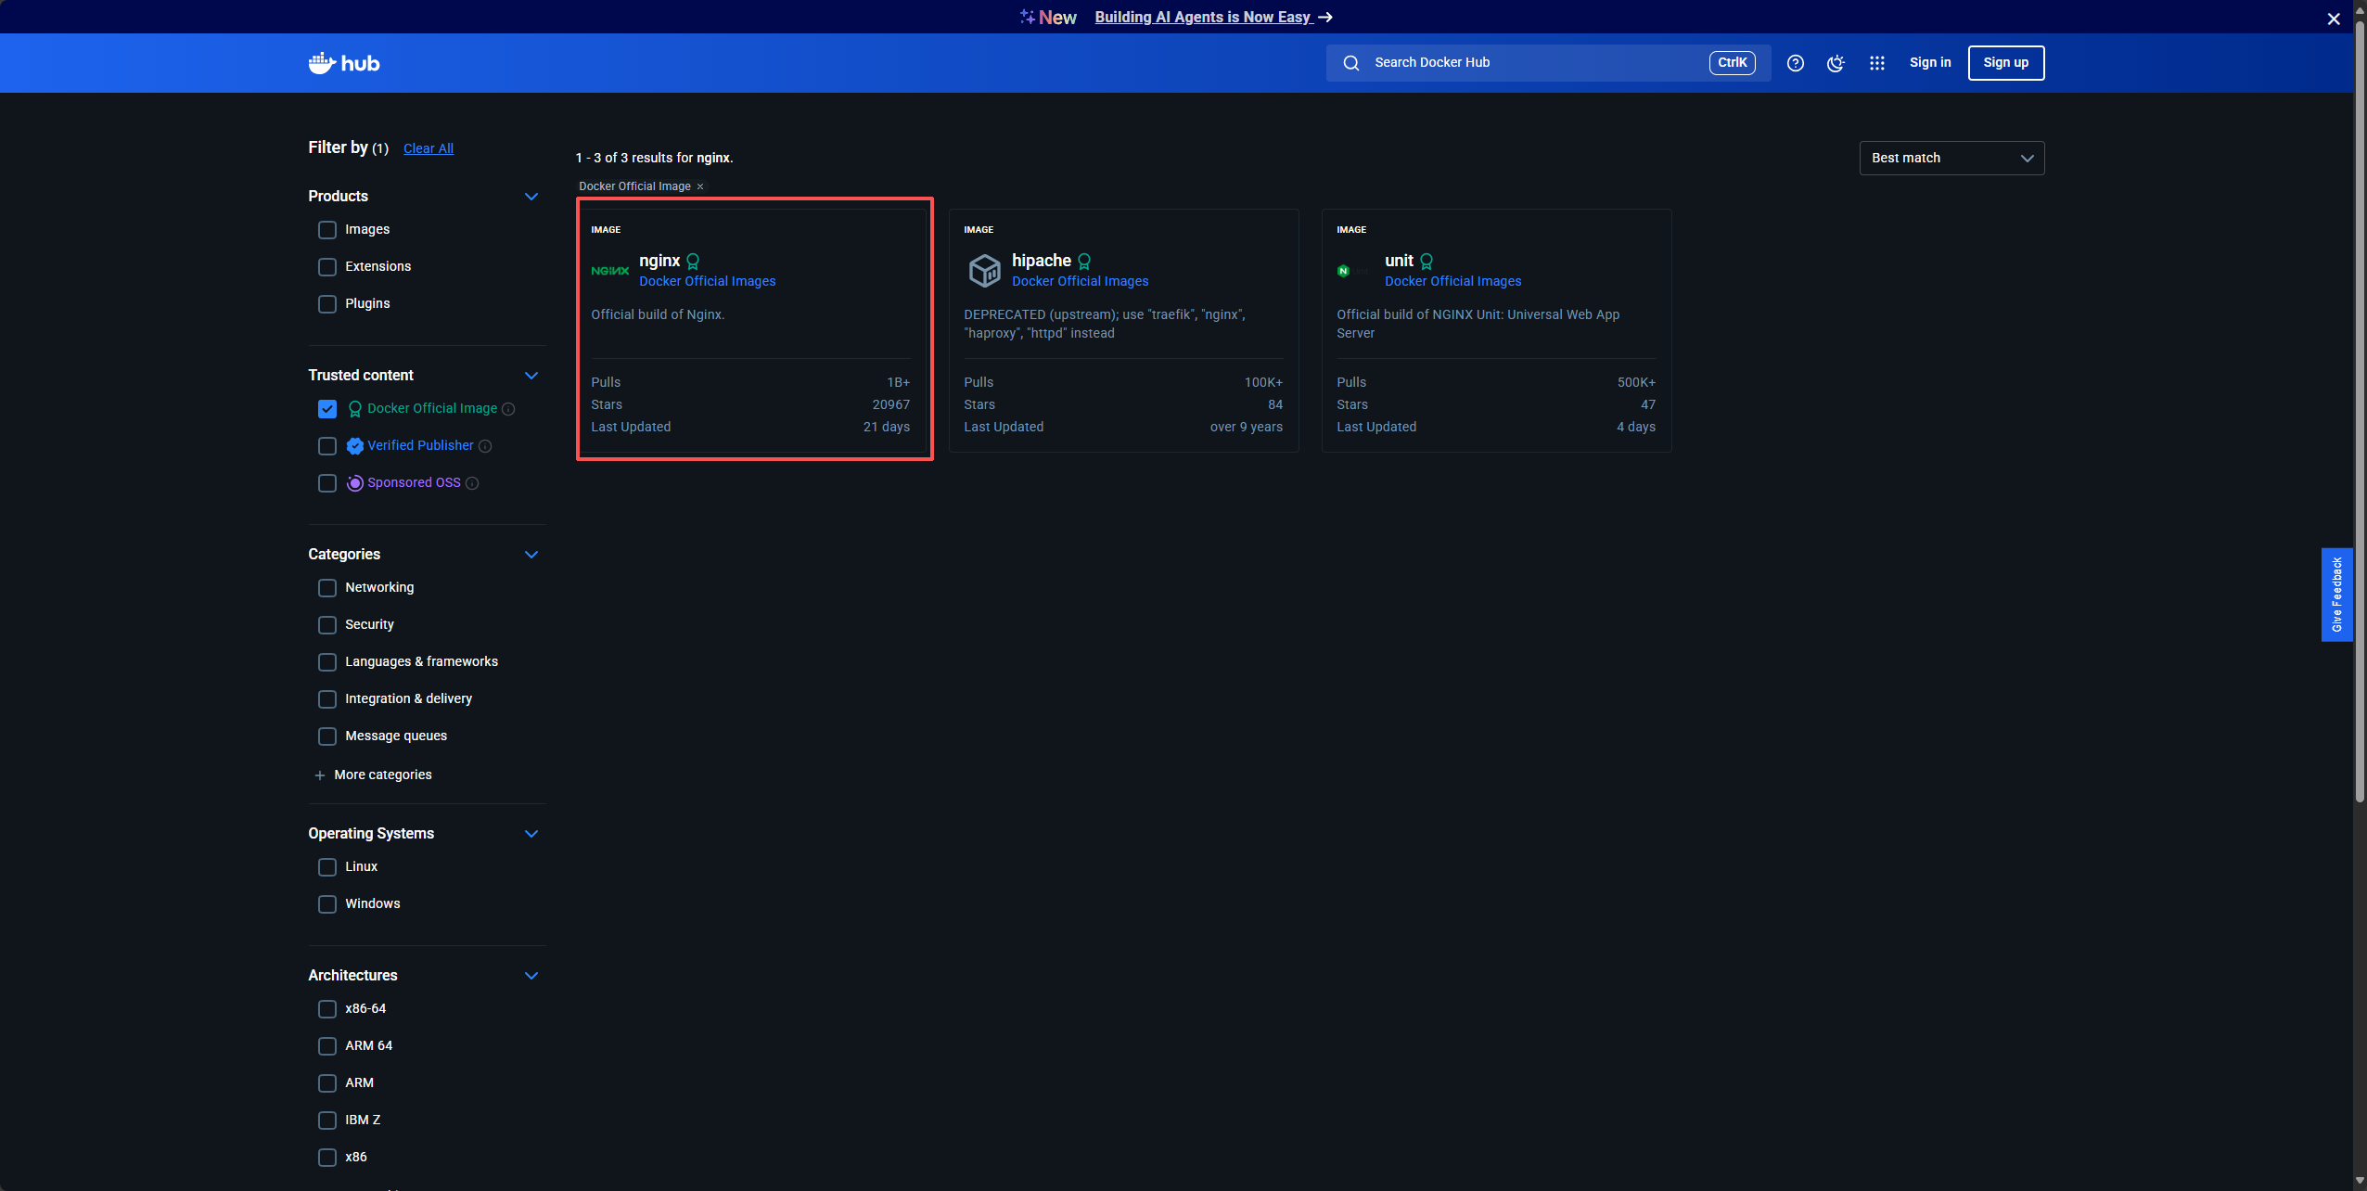Open Building AI Agents is Now Easy link
The height and width of the screenshot is (1191, 2367).
pyautogui.click(x=1214, y=17)
